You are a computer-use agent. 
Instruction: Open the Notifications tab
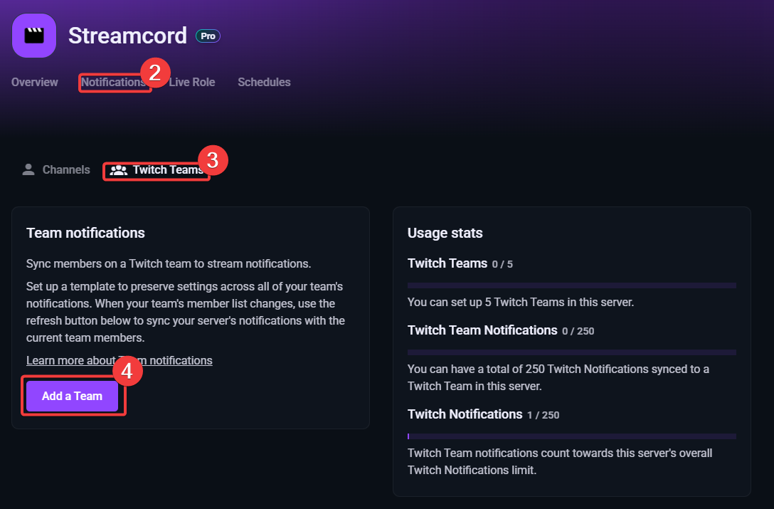pyautogui.click(x=115, y=82)
